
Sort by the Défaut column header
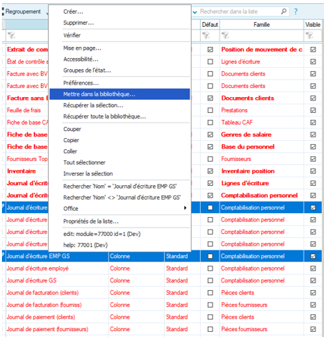point(210,25)
